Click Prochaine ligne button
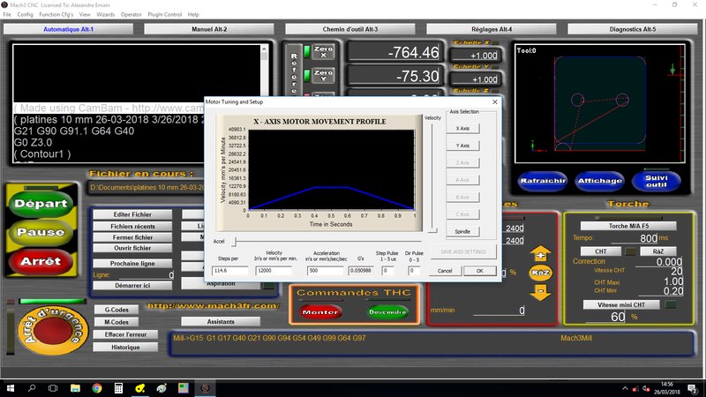 pyautogui.click(x=132, y=263)
